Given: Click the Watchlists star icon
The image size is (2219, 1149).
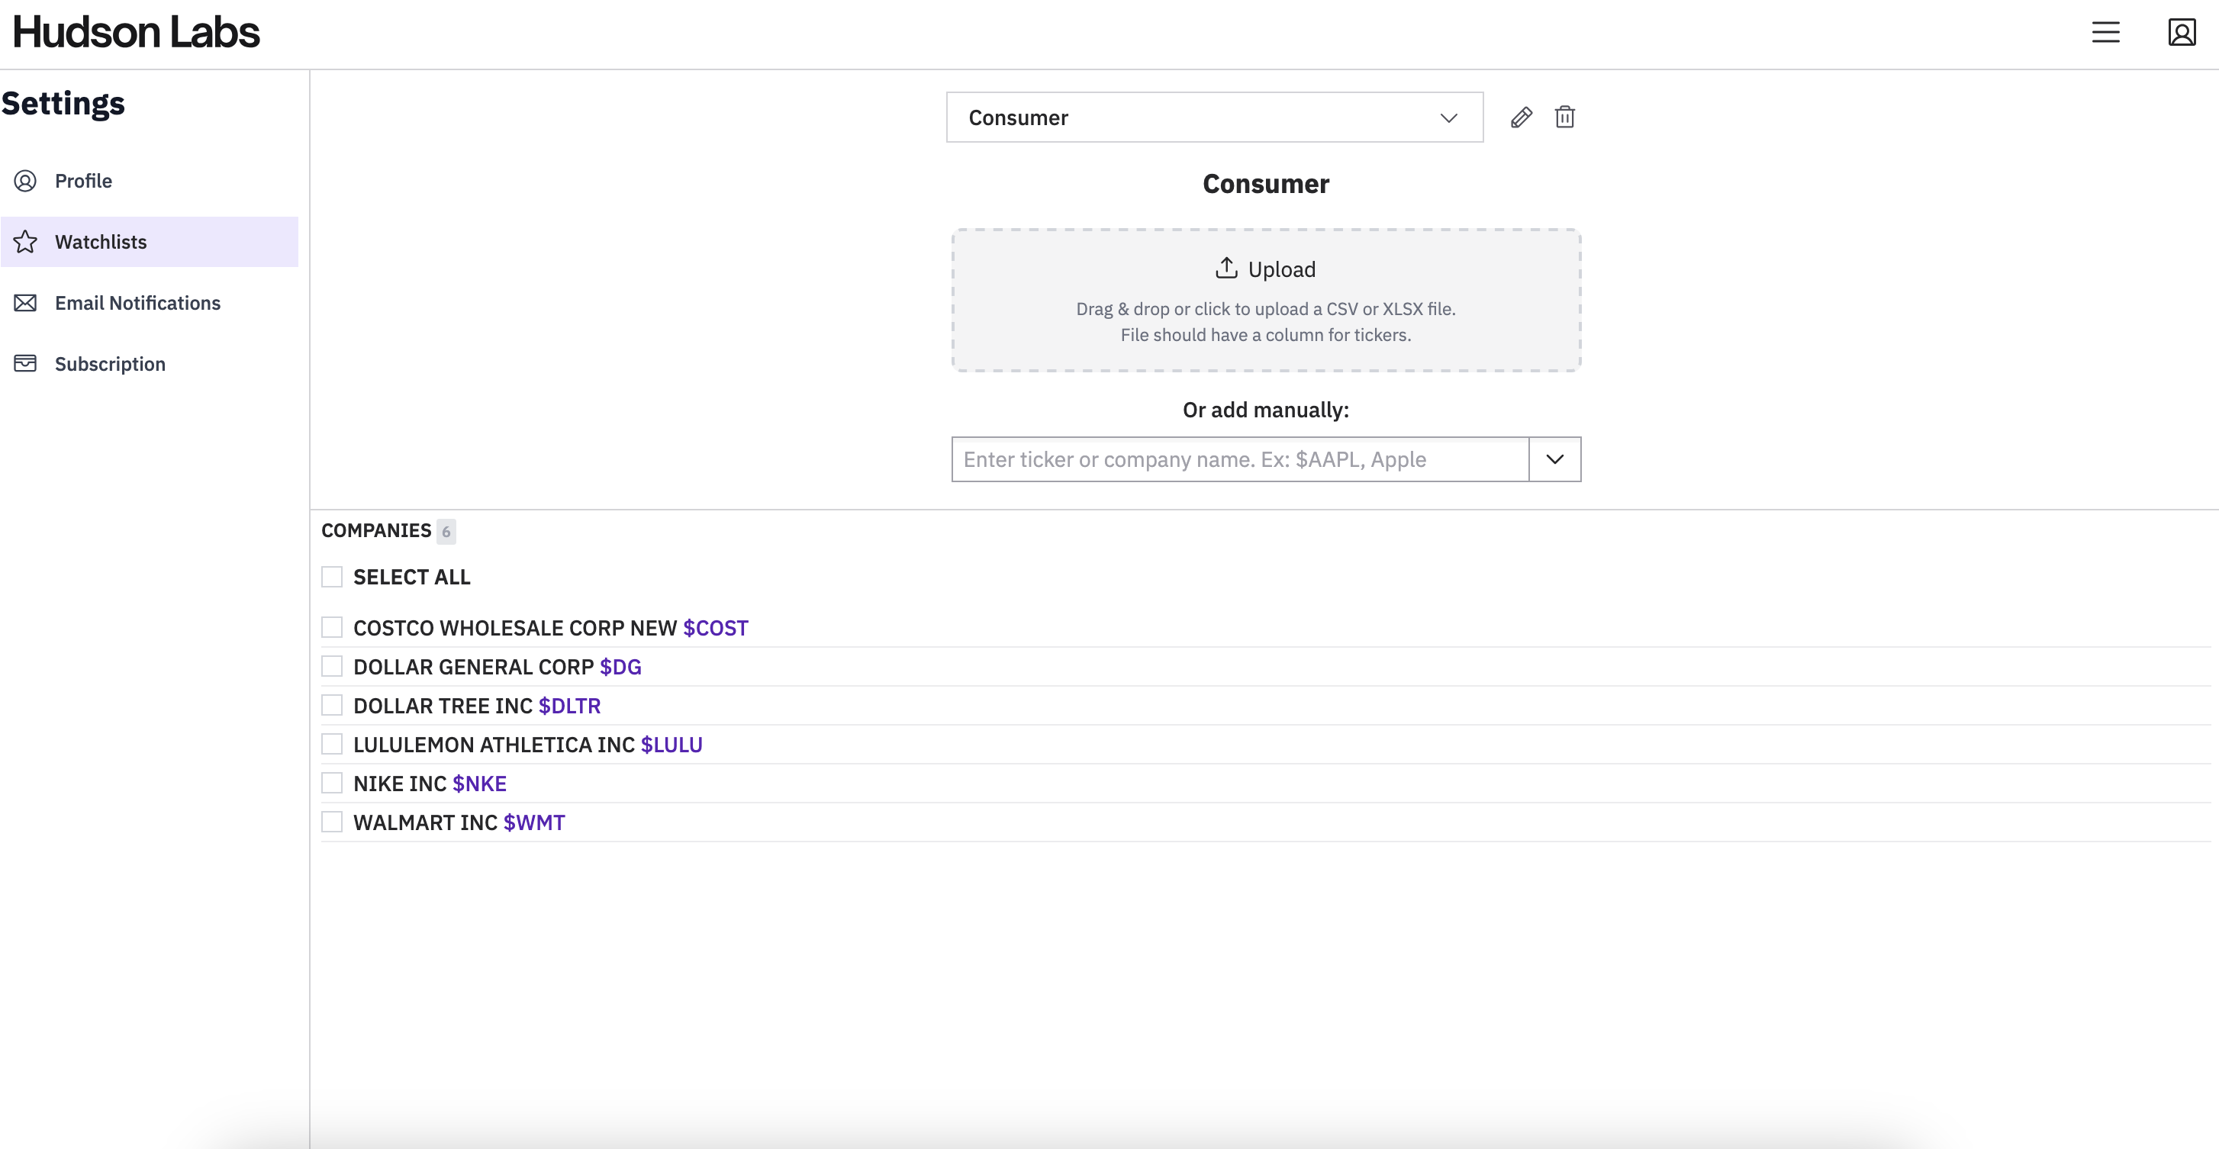Looking at the screenshot, I should pyautogui.click(x=26, y=242).
